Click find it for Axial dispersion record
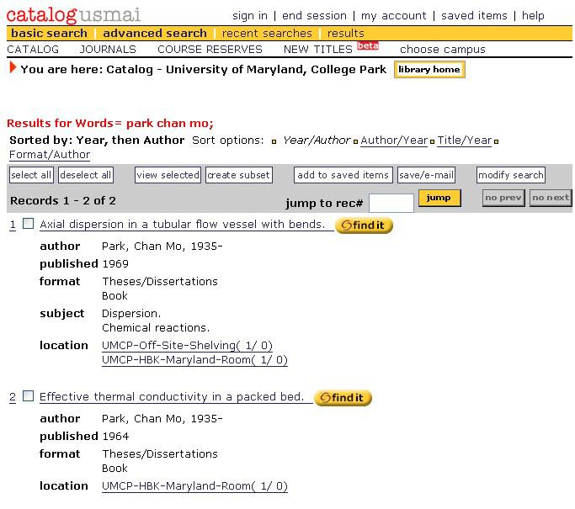 [364, 225]
